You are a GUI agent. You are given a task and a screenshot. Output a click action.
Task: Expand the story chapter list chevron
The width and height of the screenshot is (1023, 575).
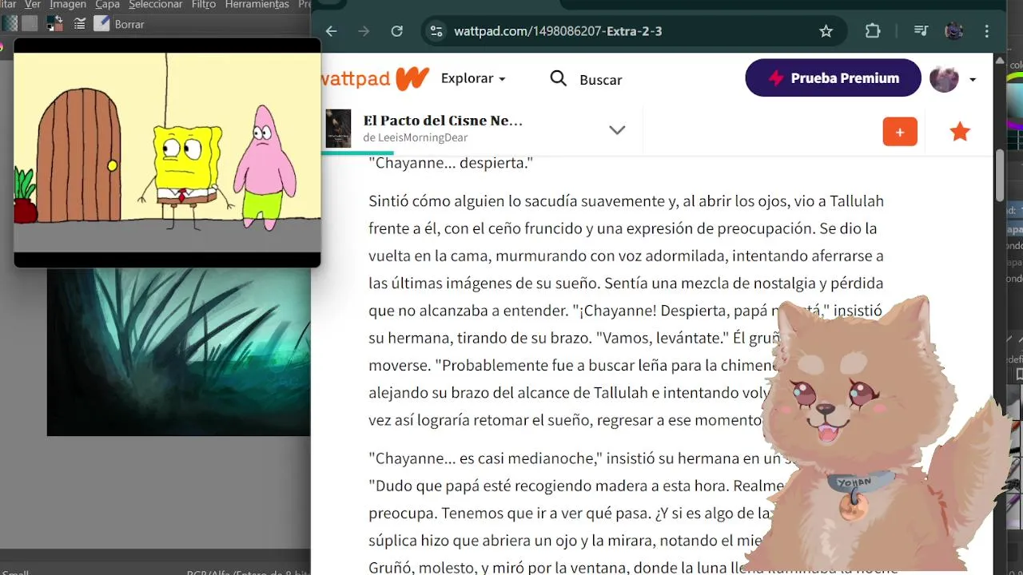pyautogui.click(x=617, y=130)
